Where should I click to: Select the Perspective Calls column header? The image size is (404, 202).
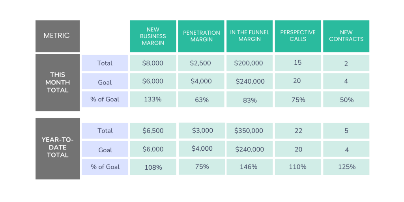tap(298, 36)
